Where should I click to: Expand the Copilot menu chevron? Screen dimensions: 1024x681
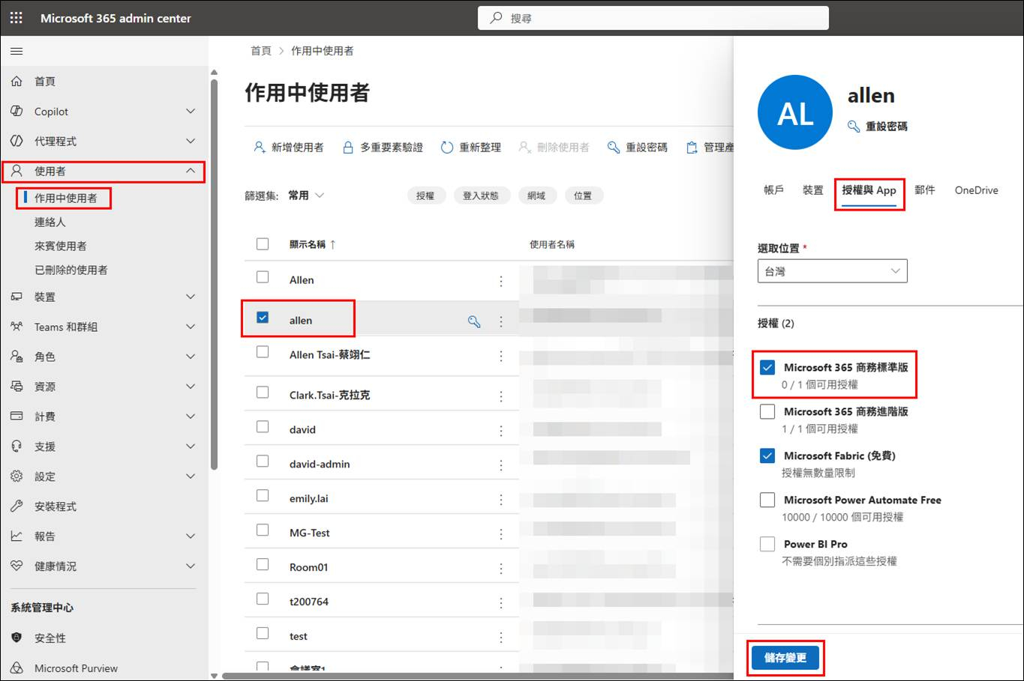tap(191, 111)
